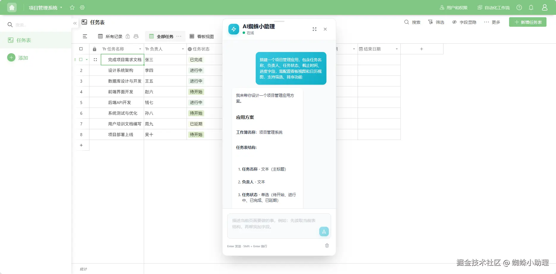Image resolution: width=556 pixels, height=274 pixels.
Task: Click the chat panel's top drag handle
Action: (x=279, y=21)
